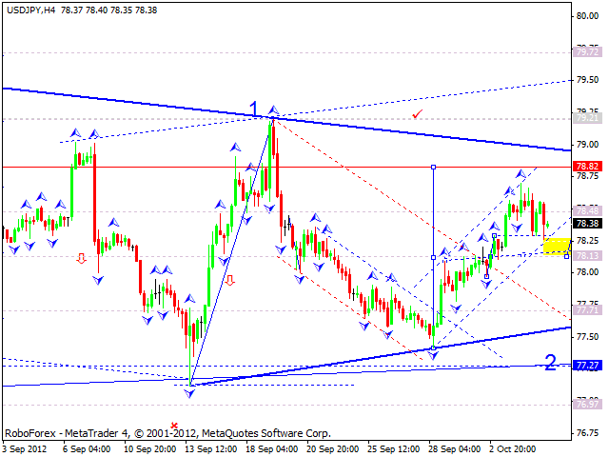Click the blue wave label 2
Viewport: 609px width, 457px height.
tap(550, 362)
